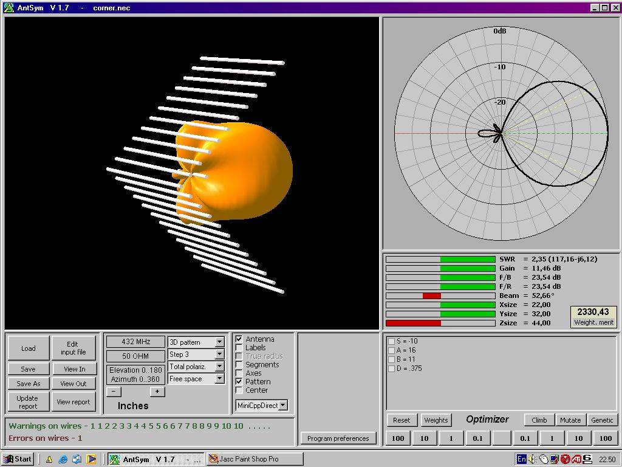This screenshot has height=467, width=622.
Task: Click the 432 MHz frequency field
Action: 135,342
